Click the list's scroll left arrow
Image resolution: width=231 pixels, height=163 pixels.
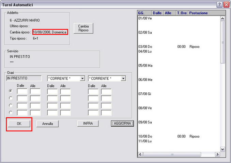tap(140, 154)
